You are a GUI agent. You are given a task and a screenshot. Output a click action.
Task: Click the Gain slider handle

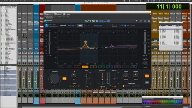pyautogui.click(x=86, y=76)
